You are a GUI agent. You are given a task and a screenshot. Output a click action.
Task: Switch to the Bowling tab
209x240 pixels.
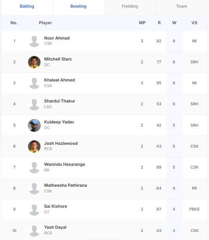[x=78, y=6]
